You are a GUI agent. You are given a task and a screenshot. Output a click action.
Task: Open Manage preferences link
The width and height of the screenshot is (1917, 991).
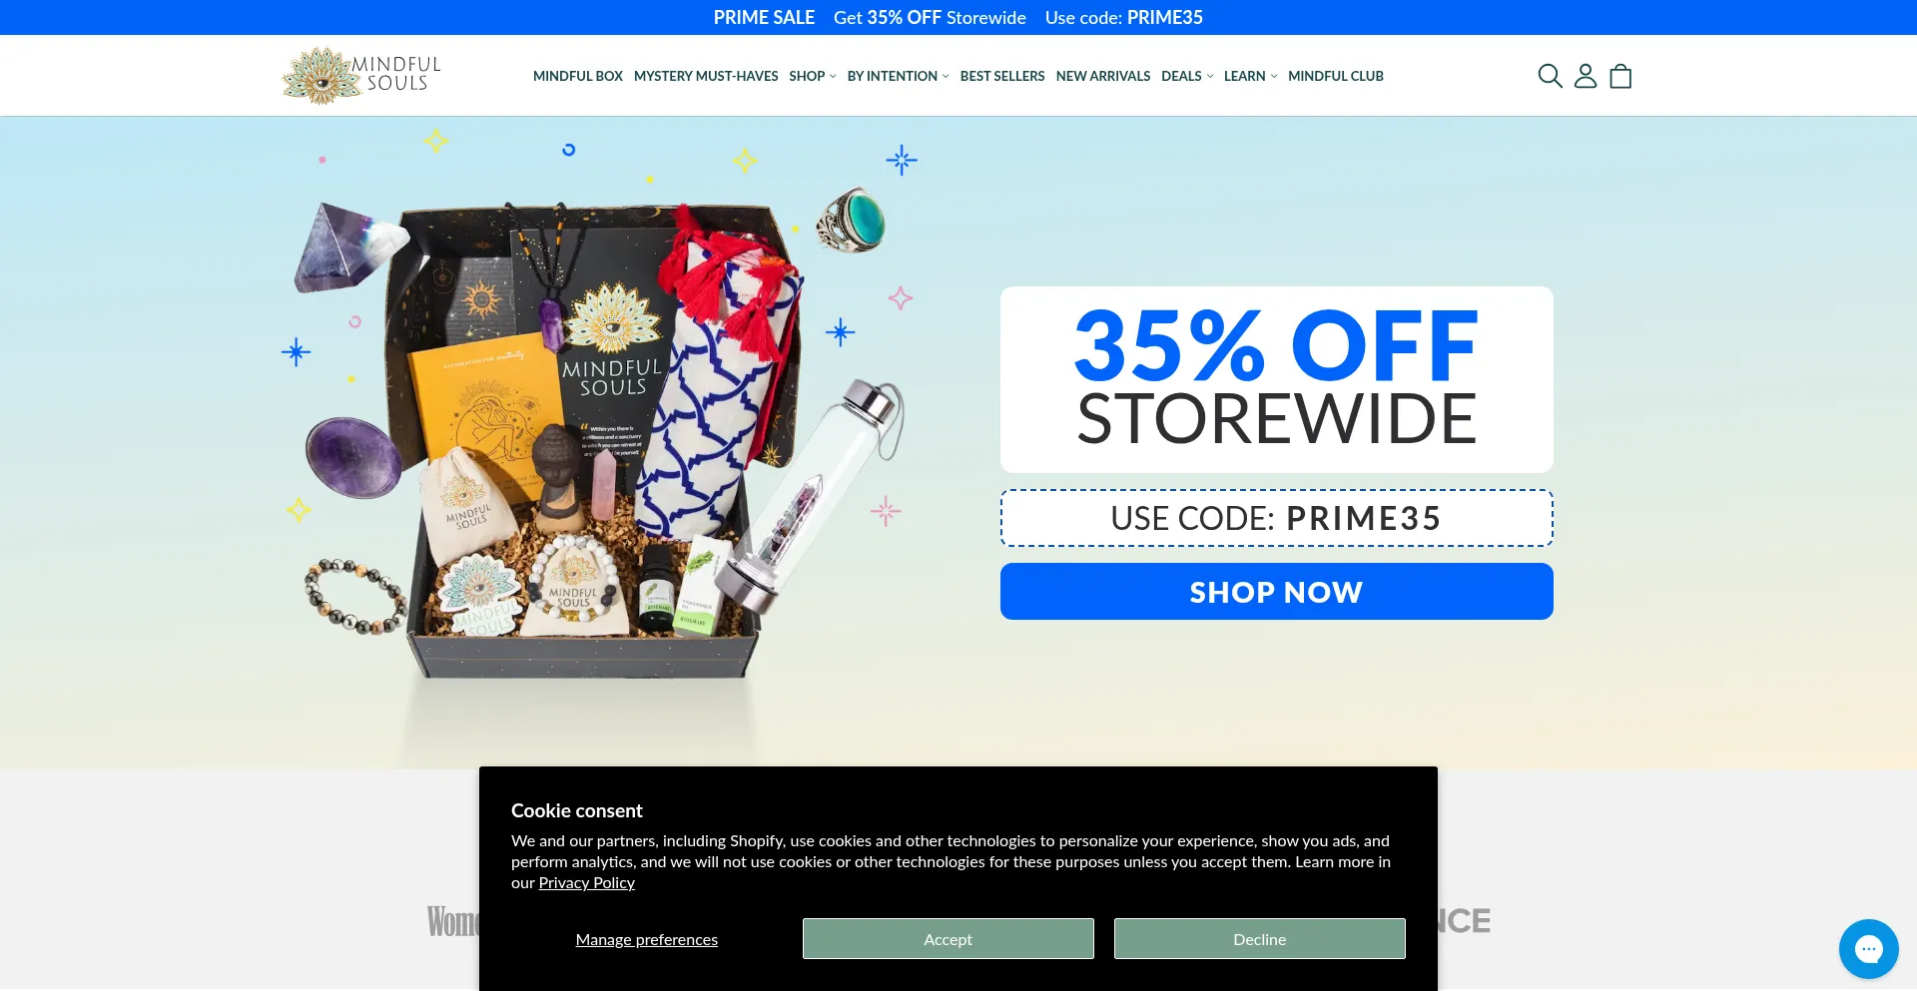pyautogui.click(x=647, y=939)
